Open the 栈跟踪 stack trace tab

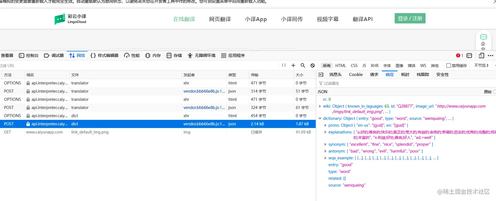[x=423, y=75]
